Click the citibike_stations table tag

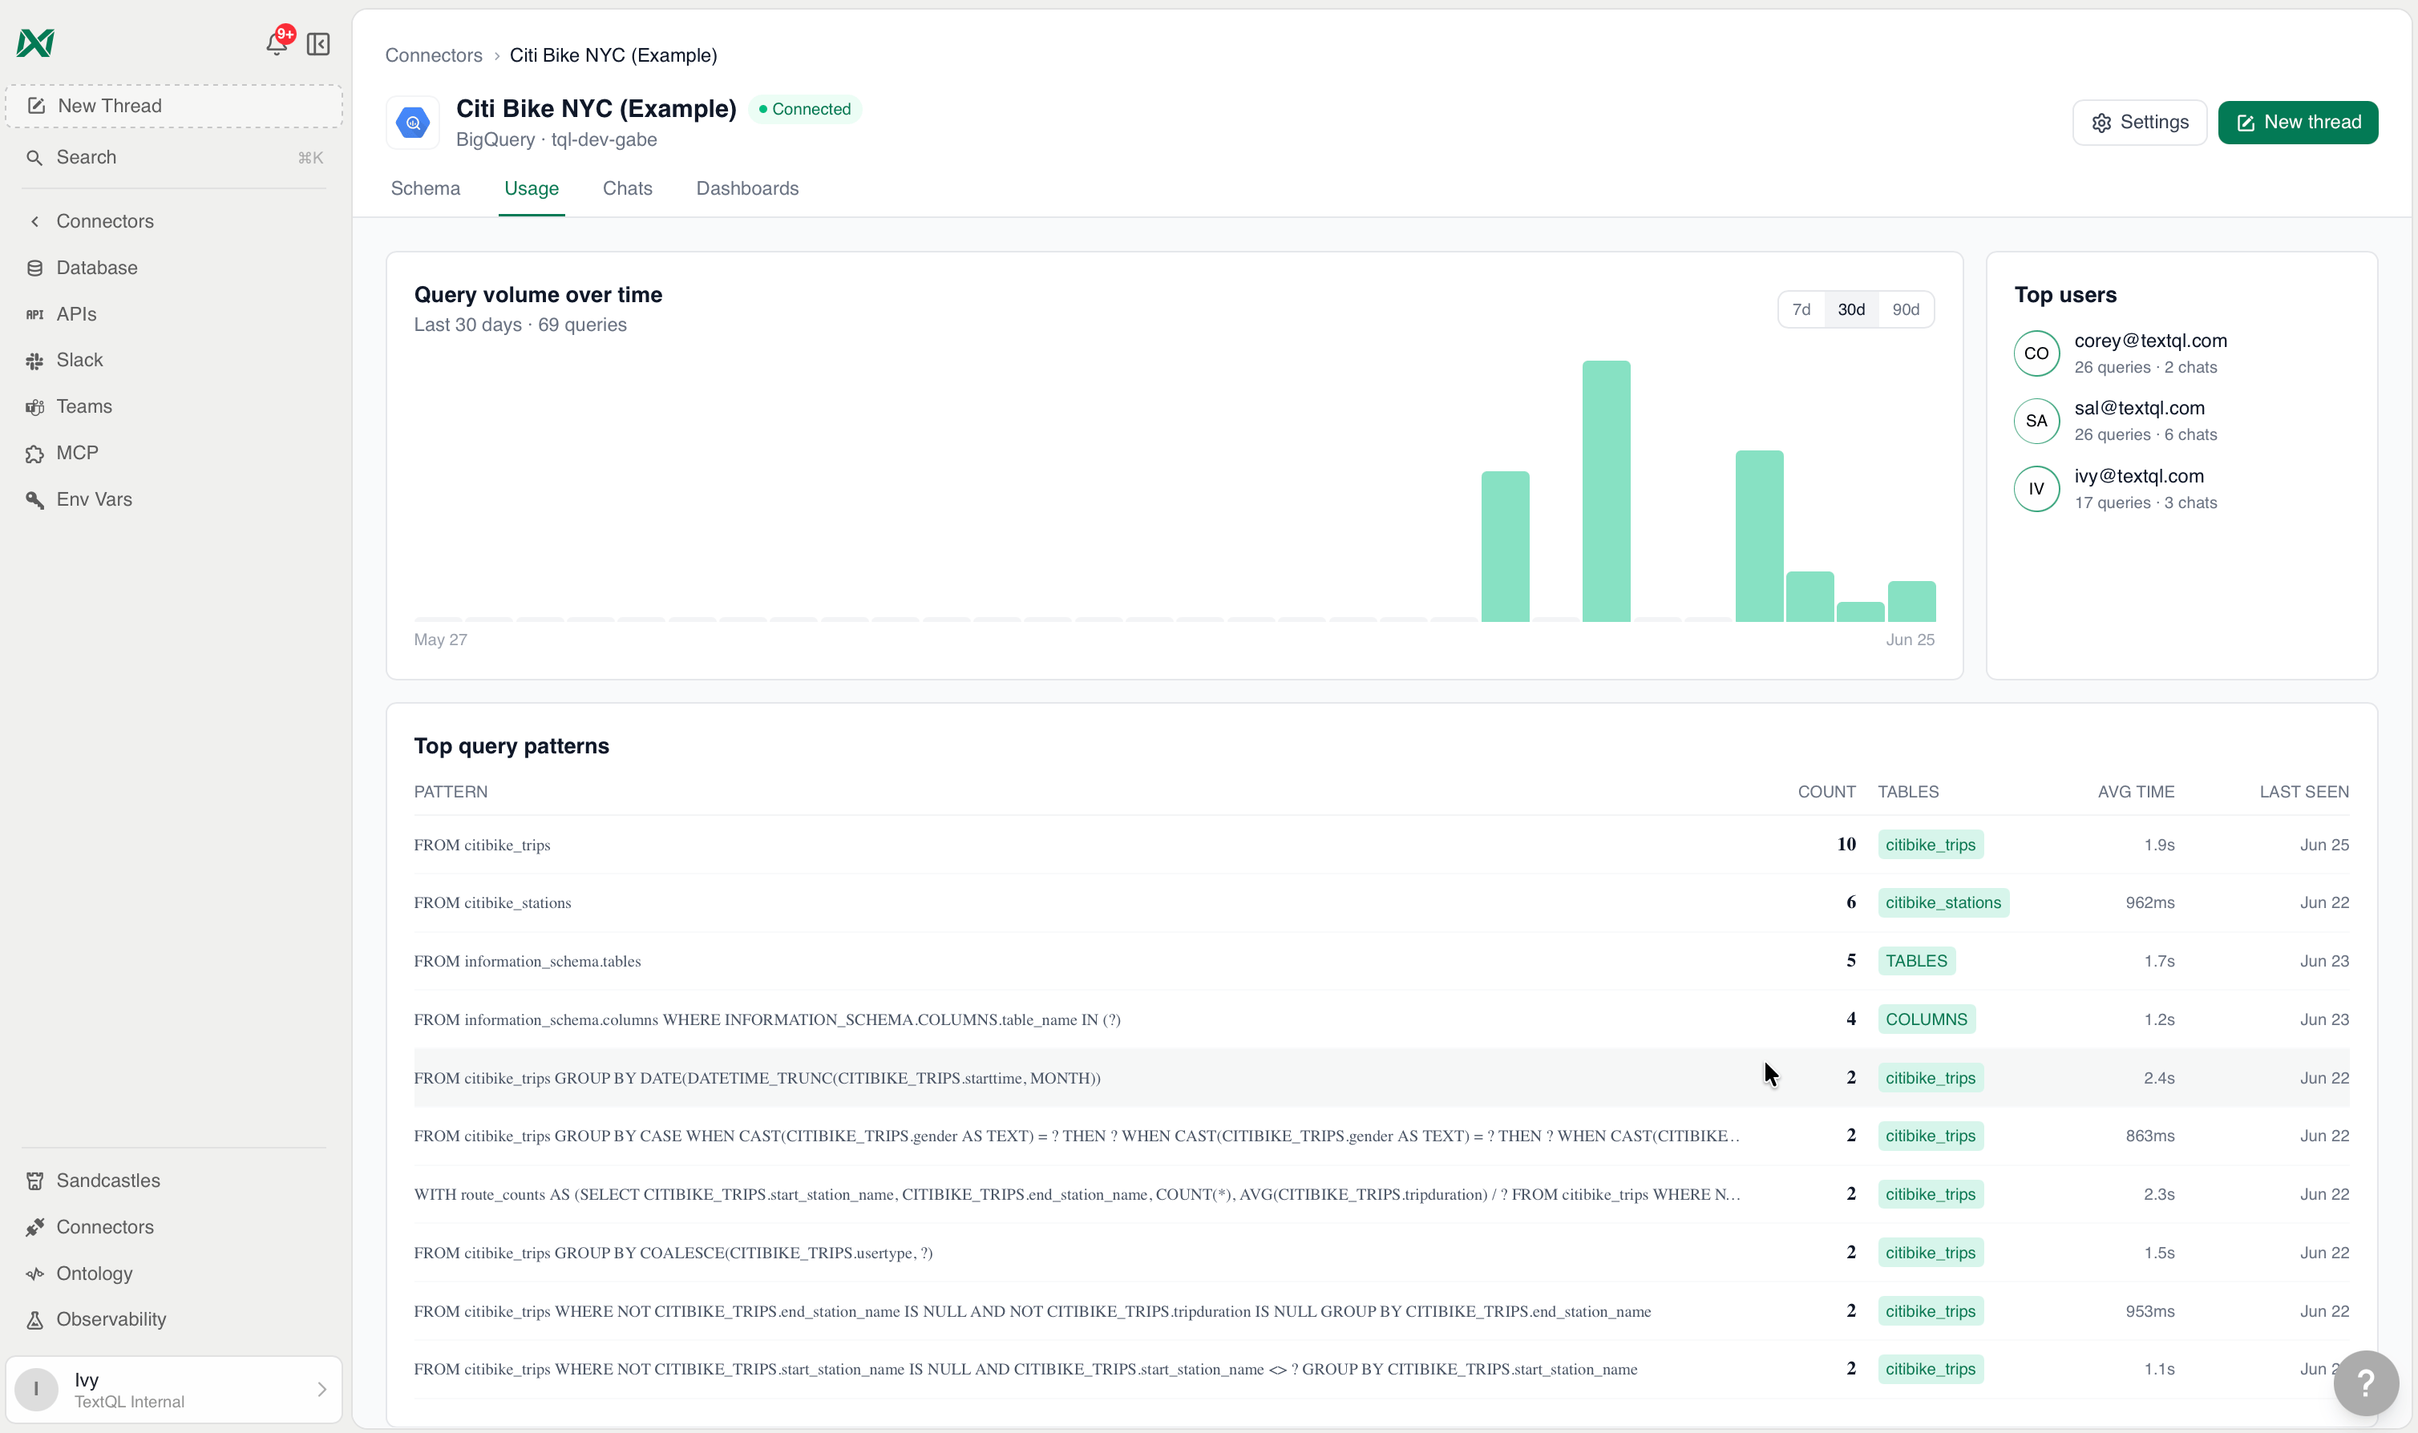pos(1943,903)
